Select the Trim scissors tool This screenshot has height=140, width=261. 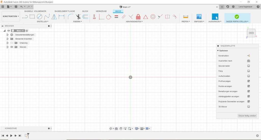point(78,17)
